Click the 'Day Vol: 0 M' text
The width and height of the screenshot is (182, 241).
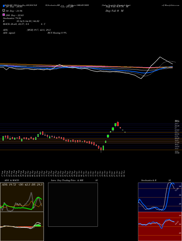click(x=115, y=11)
